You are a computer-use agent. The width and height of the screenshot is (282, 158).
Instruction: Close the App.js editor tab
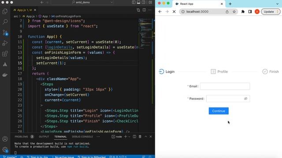35,10
